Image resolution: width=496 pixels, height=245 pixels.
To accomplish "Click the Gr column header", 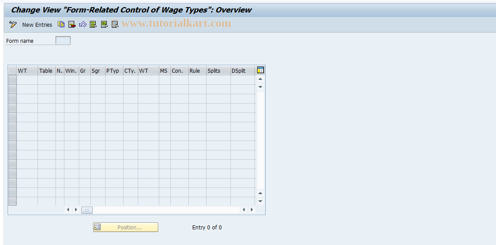I will pyautogui.click(x=85, y=71).
